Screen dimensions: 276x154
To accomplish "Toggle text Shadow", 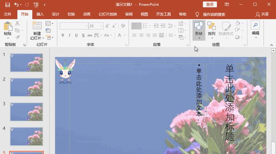I will click(x=83, y=35).
